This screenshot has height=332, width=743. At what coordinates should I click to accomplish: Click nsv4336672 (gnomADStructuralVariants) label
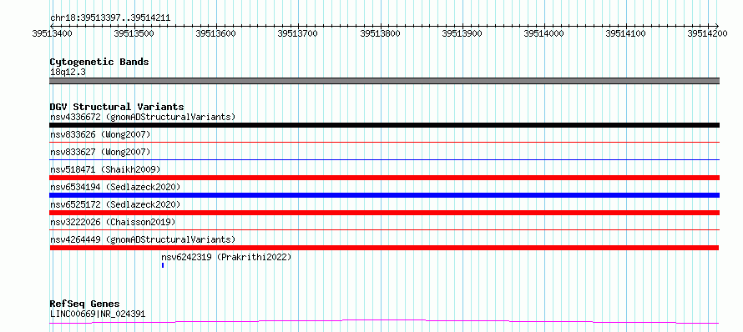(143, 117)
